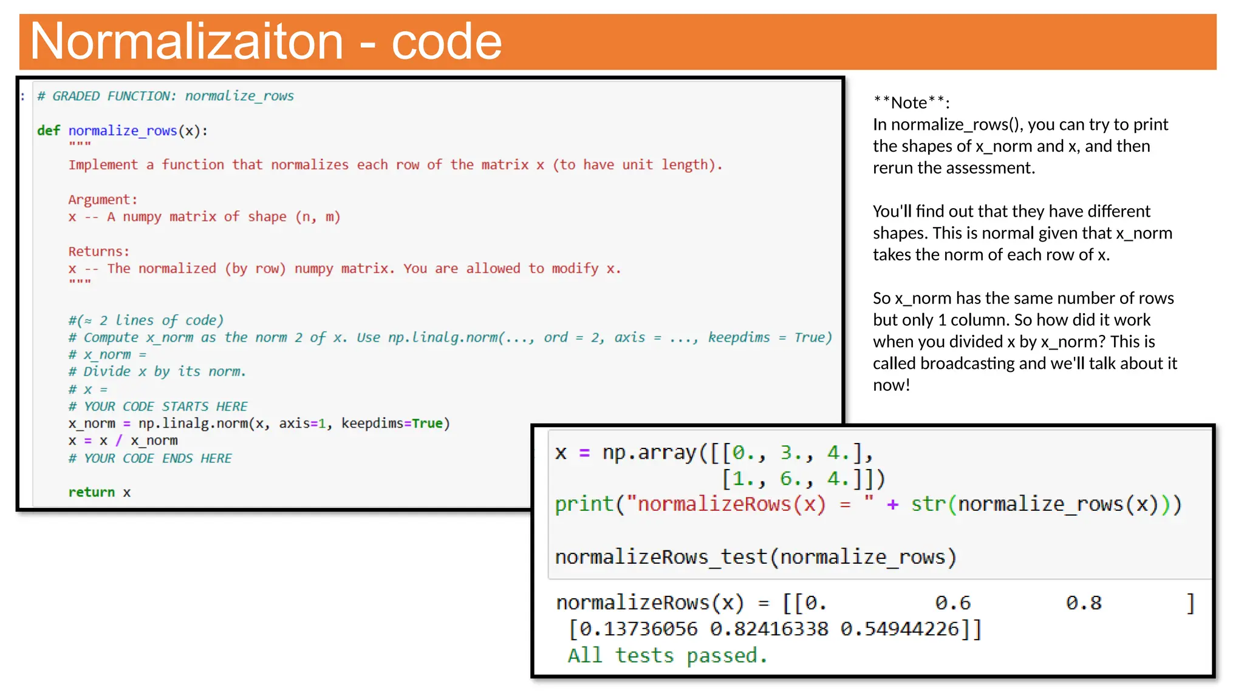This screenshot has width=1244, height=699.
Task: Click the comment '# GRADED FUNCTION: normalize_rows'
Action: 165,96
